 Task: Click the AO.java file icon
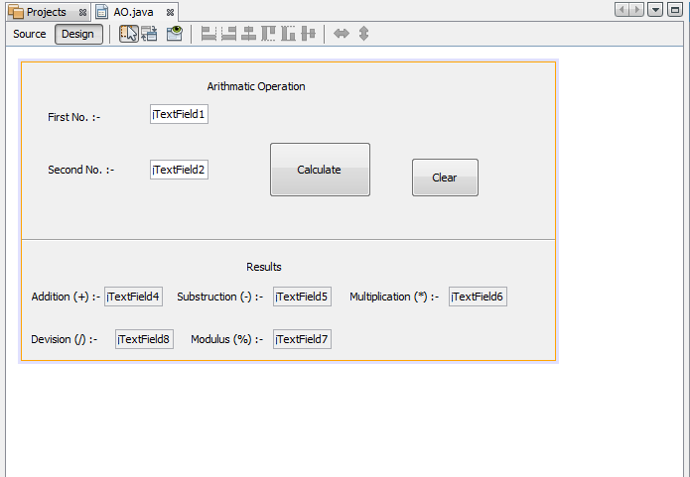[101, 12]
